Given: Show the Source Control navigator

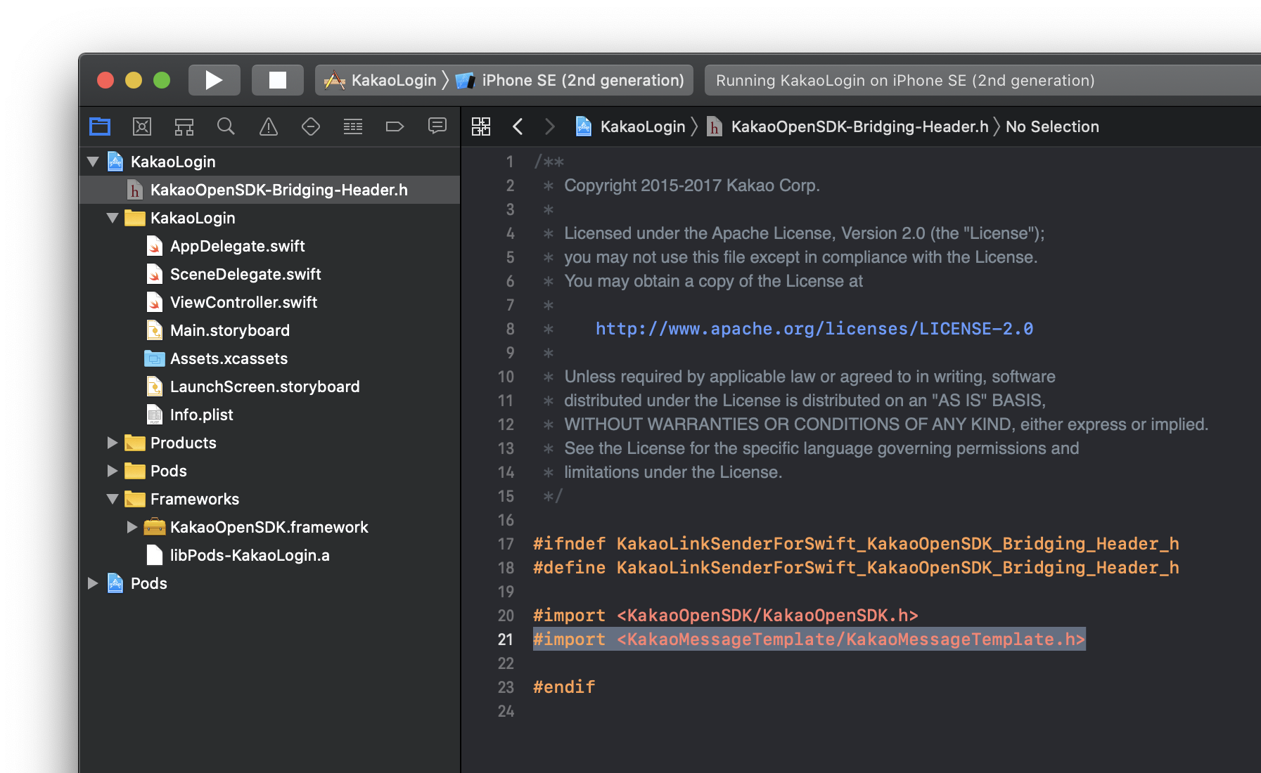Looking at the screenshot, I should click(x=142, y=126).
